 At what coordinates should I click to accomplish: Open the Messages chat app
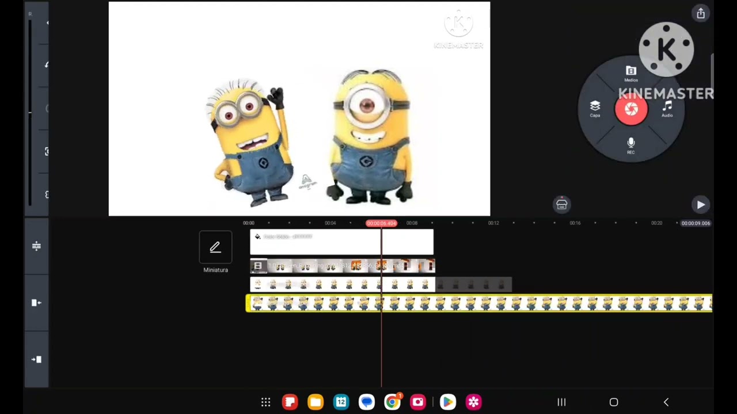[x=367, y=402]
